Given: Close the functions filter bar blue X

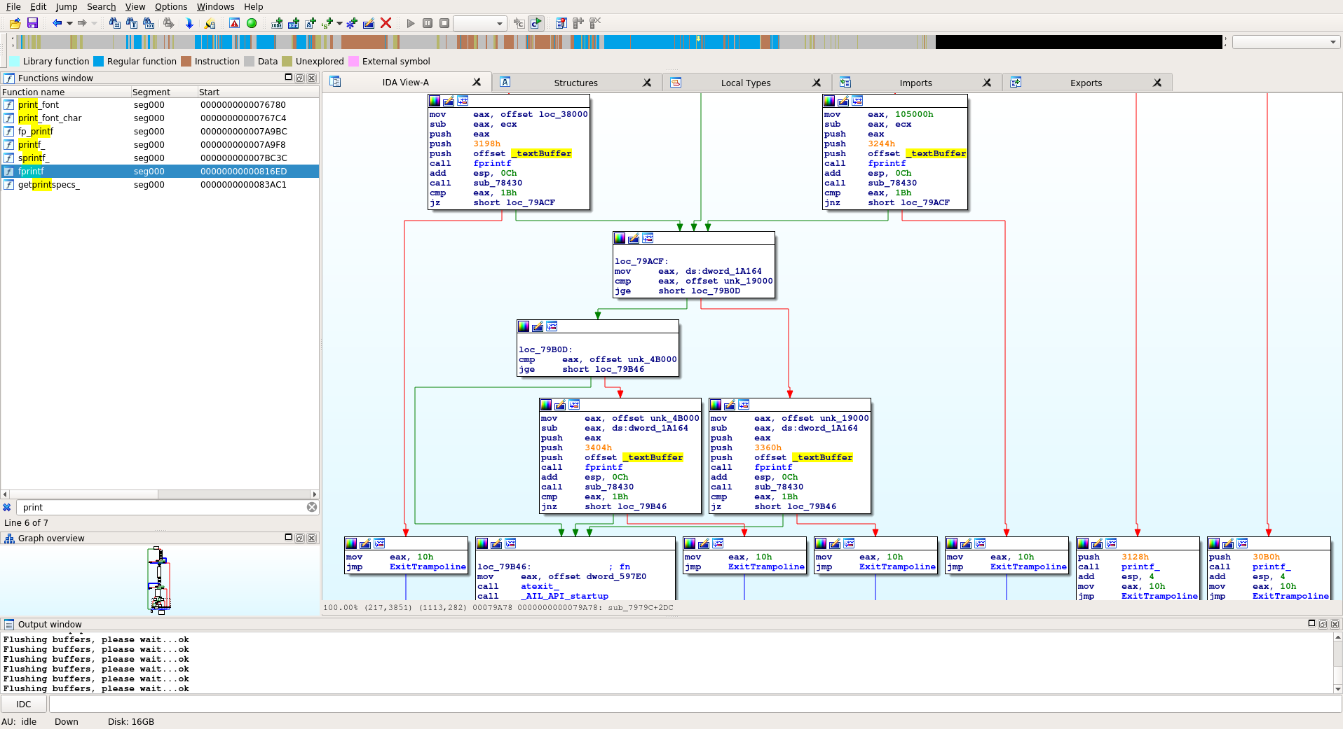Looking at the screenshot, I should coord(7,507).
